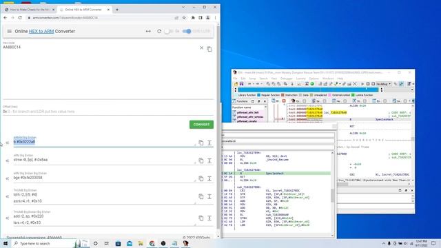Toggle the 0x prefix switch

point(169,31)
